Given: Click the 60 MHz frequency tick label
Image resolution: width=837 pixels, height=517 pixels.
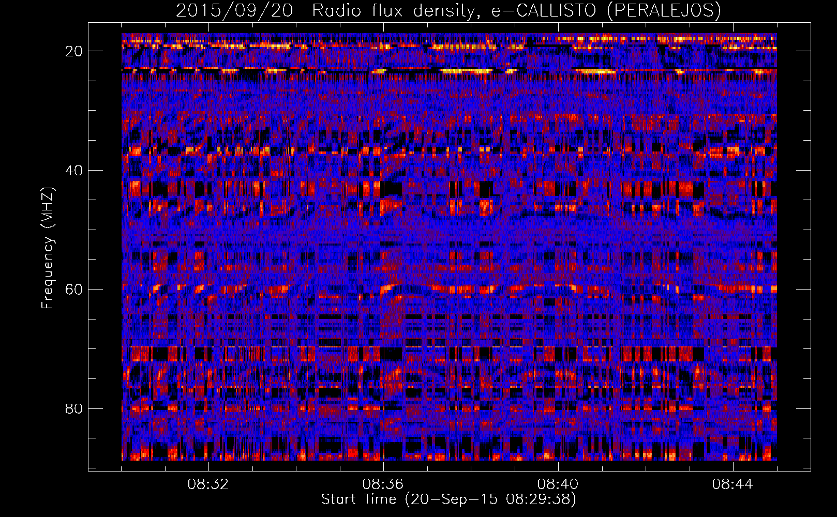Looking at the screenshot, I should click(74, 289).
